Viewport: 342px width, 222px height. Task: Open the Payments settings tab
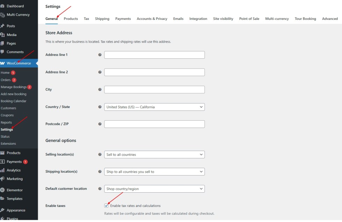(x=123, y=19)
